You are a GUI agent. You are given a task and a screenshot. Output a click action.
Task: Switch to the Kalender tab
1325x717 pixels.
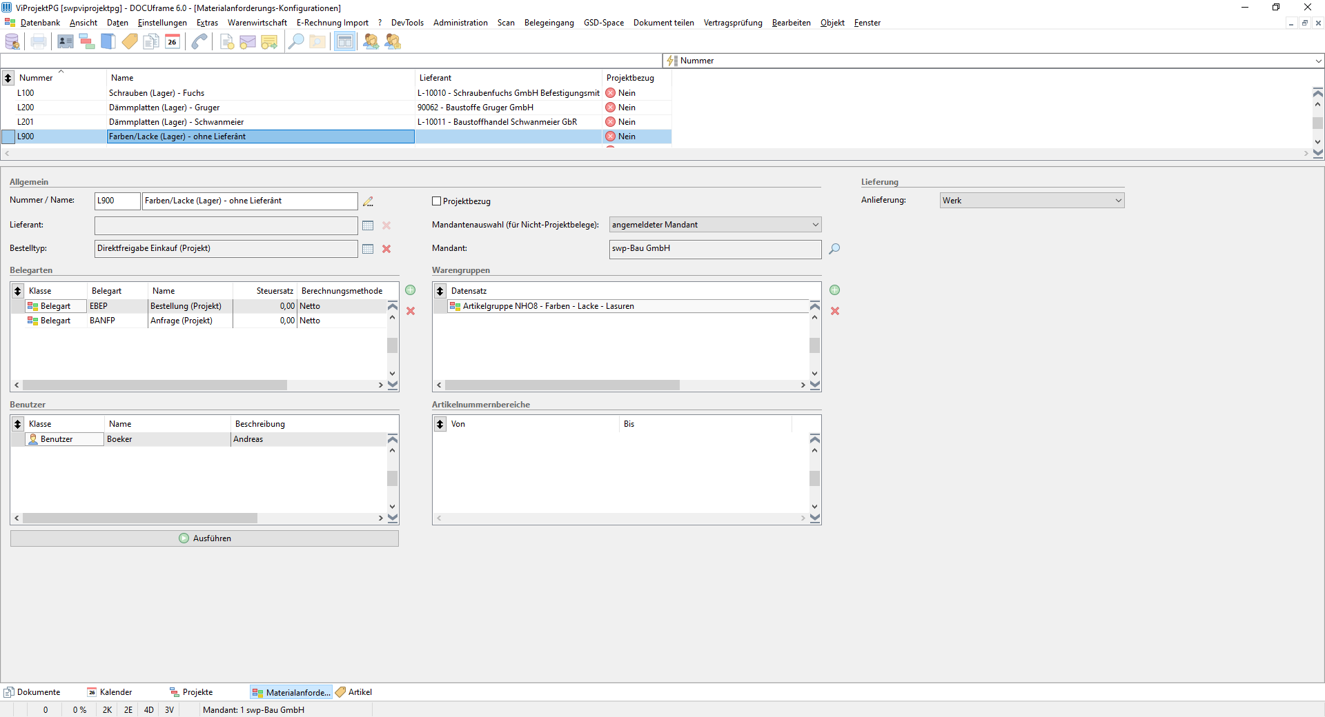[110, 692]
